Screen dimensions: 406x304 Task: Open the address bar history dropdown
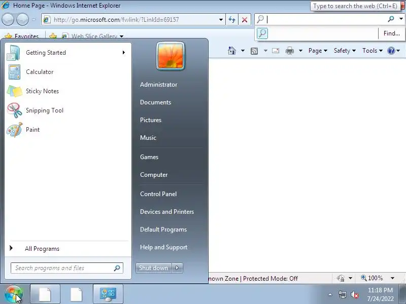[221, 20]
